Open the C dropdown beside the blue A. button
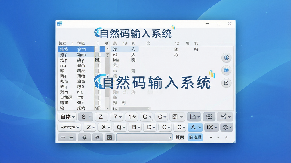Viewport: 291px width, 163px height. pyautogui.click(x=180, y=127)
